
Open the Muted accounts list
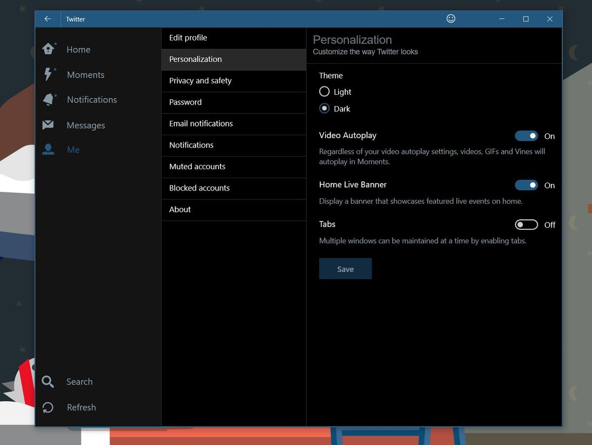[x=234, y=167]
